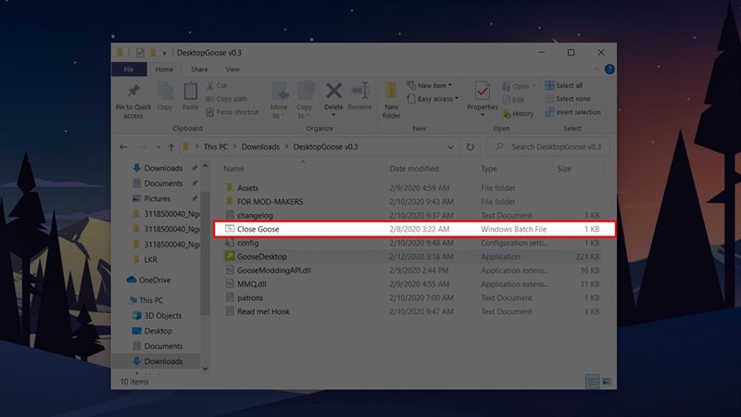Switch to large icons view in status bar

[607, 381]
